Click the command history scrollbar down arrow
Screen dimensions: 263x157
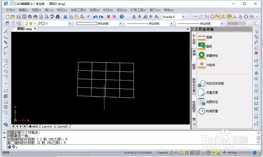(x=259, y=143)
